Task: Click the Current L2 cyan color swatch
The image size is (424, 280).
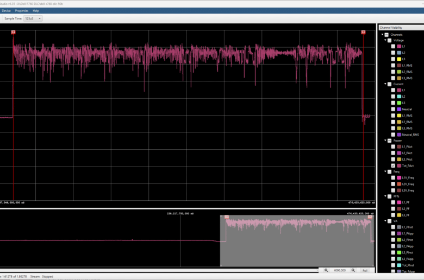Action: coord(399,97)
